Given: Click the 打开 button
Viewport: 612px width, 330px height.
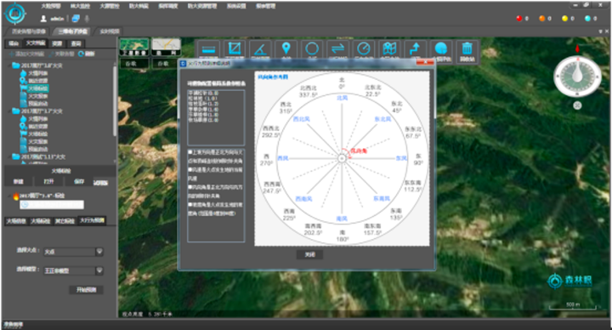Looking at the screenshot, I should pyautogui.click(x=48, y=182).
